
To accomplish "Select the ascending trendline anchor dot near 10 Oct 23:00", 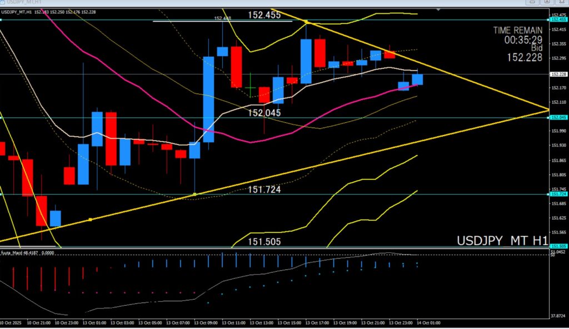I will (91, 220).
